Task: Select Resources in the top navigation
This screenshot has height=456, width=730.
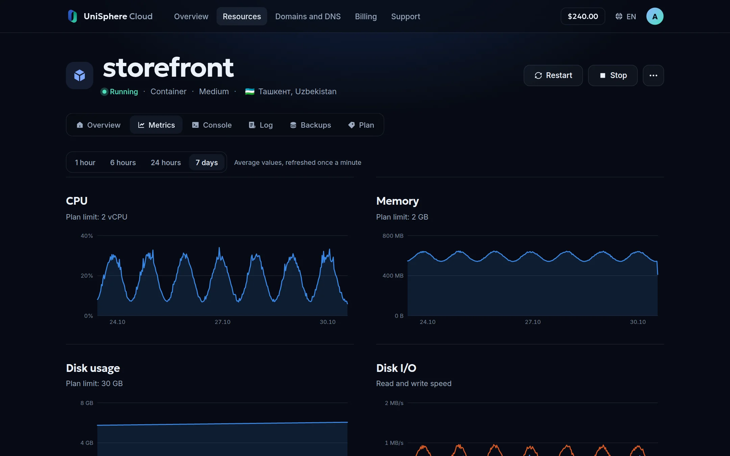Action: pos(242,16)
